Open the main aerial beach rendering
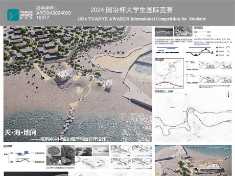 (78, 84)
